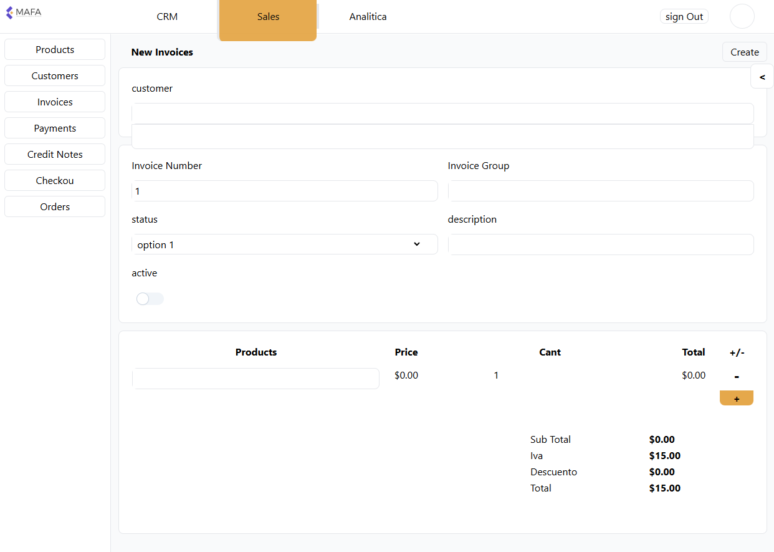Image resolution: width=774 pixels, height=552 pixels.
Task: Collapse side panel with < arrow
Action: tap(762, 76)
